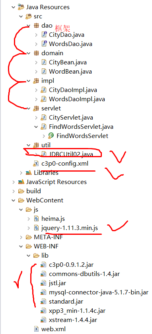Collapse the src folder
Image resolution: width=152 pixels, height=334 pixels.
tap(21, 16)
